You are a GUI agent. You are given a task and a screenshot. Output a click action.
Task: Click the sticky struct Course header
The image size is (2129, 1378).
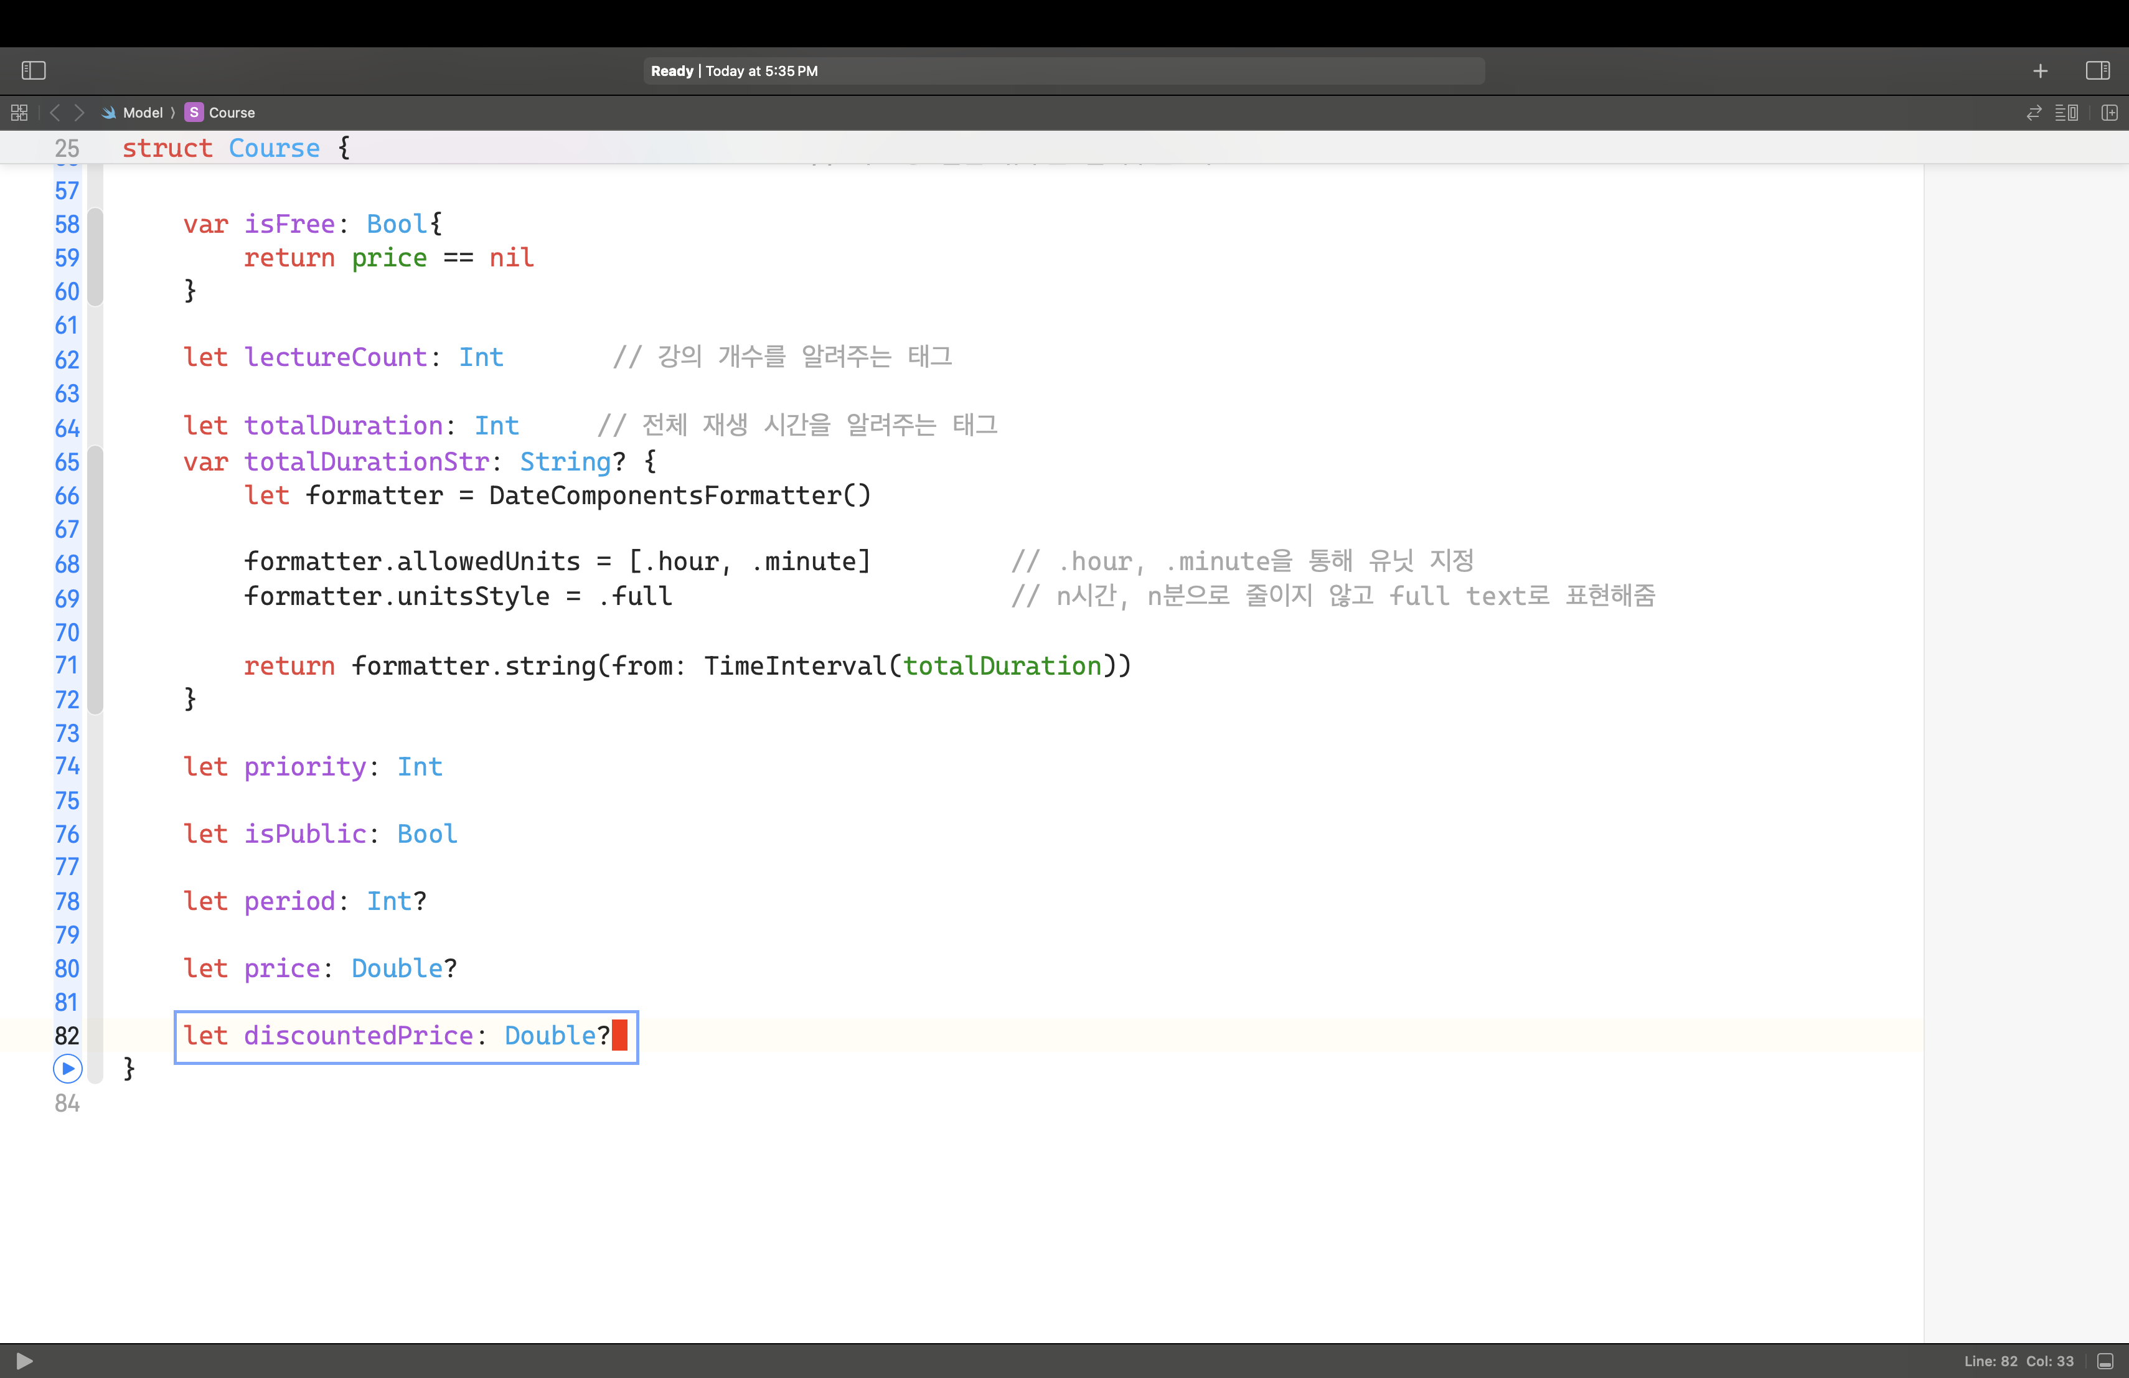coord(236,148)
